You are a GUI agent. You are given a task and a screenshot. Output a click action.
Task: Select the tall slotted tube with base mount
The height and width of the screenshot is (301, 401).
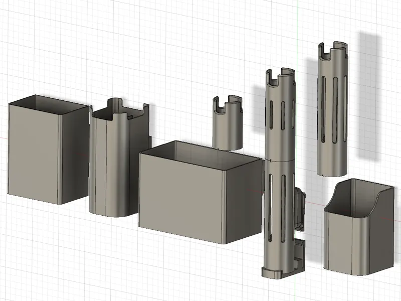280,173
